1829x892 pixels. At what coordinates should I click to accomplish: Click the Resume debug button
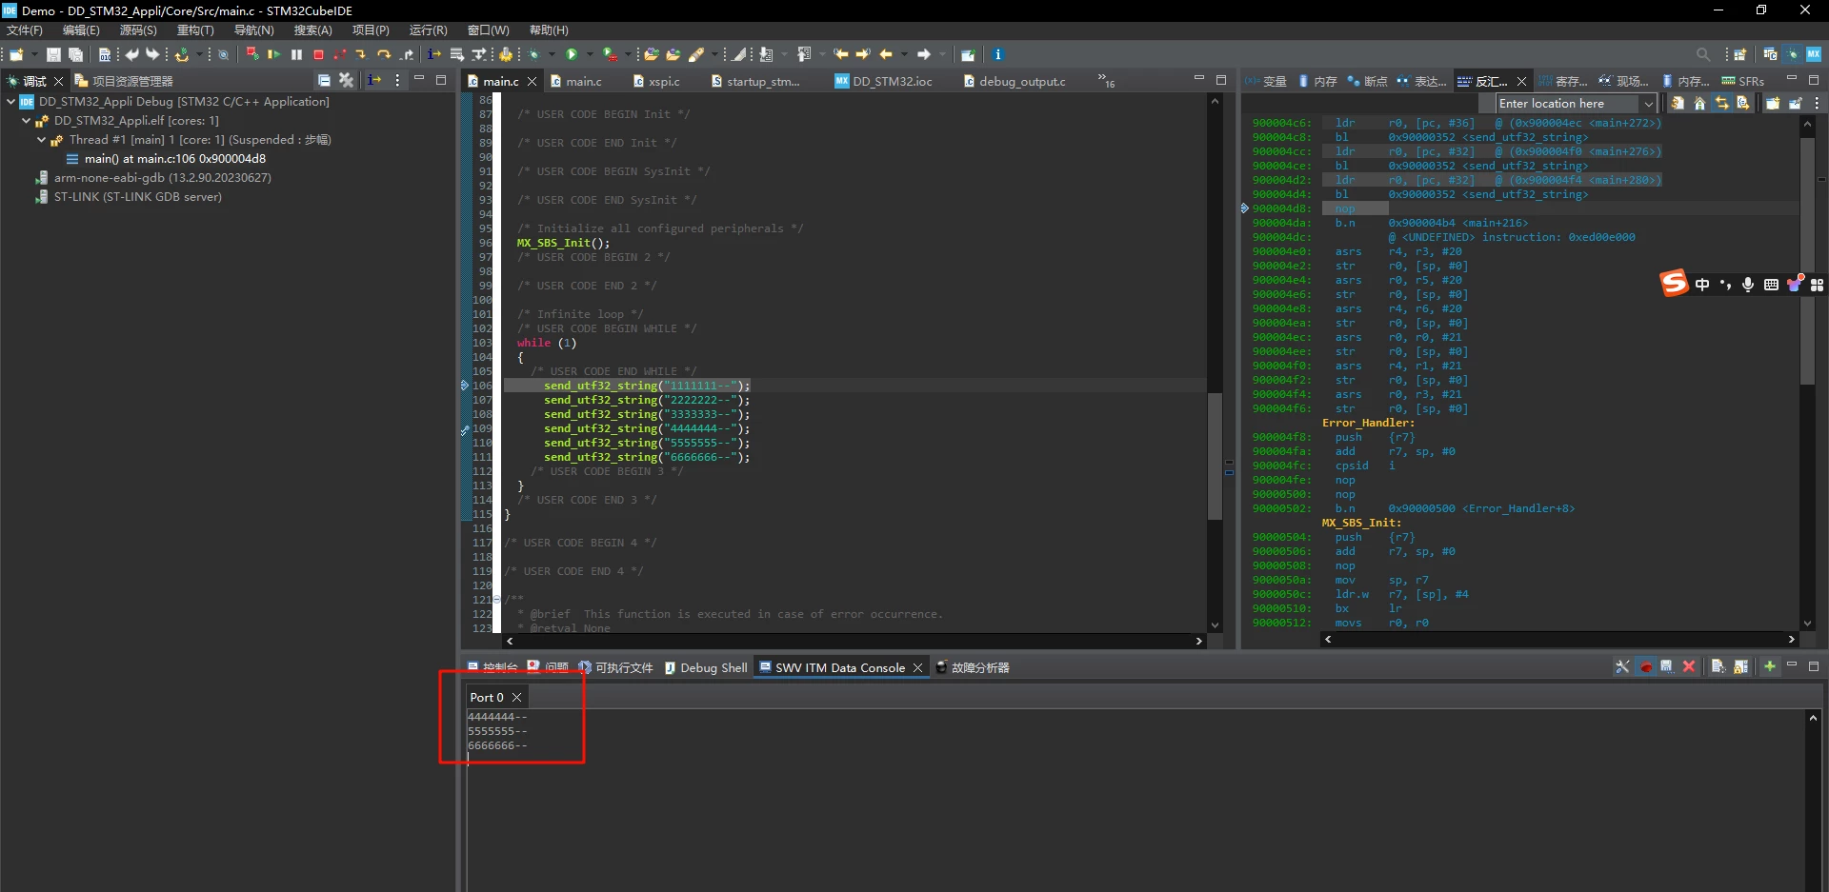[274, 54]
